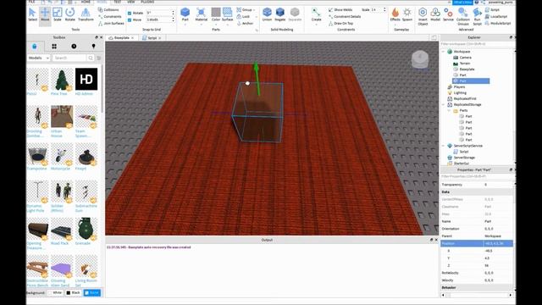
Task: Switch to the HOME ribbon tab
Action: pyautogui.click(x=86, y=2)
